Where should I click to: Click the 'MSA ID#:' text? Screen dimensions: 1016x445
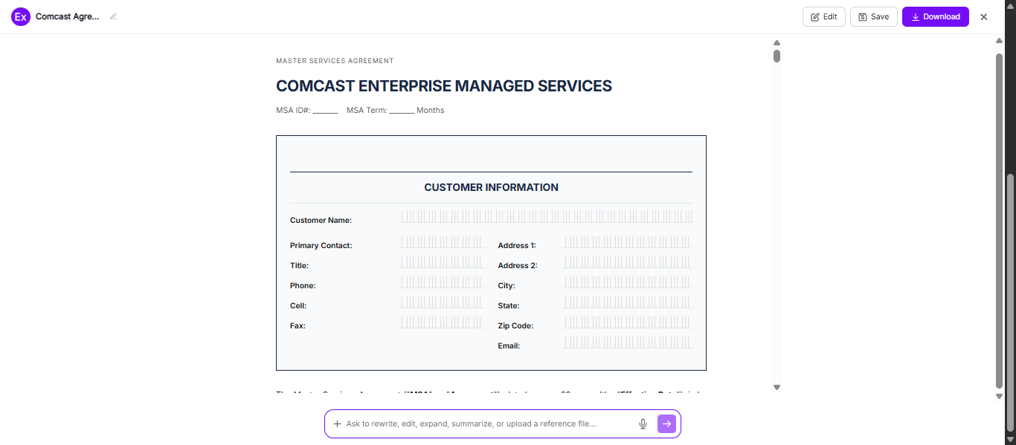pos(293,110)
